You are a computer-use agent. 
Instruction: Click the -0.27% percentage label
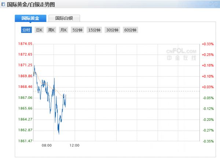click(x=208, y=130)
